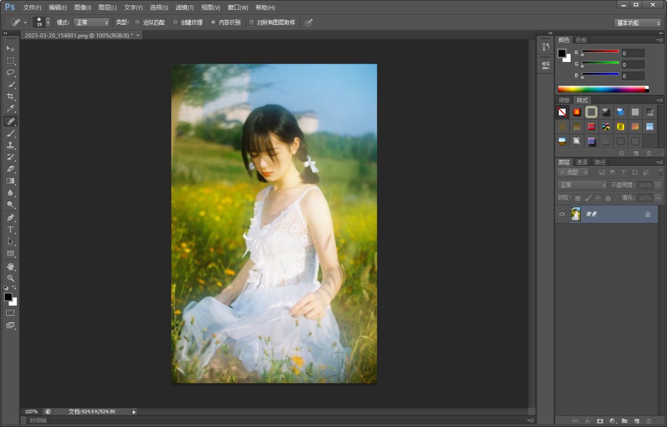Viewport: 667px width, 427px height.
Task: Open 填充 slider dropdown arrow
Action: pyautogui.click(x=658, y=198)
